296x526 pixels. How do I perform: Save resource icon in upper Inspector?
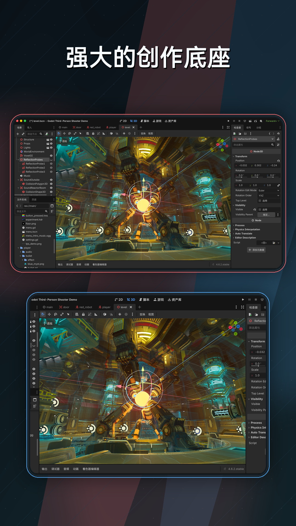click(245, 134)
